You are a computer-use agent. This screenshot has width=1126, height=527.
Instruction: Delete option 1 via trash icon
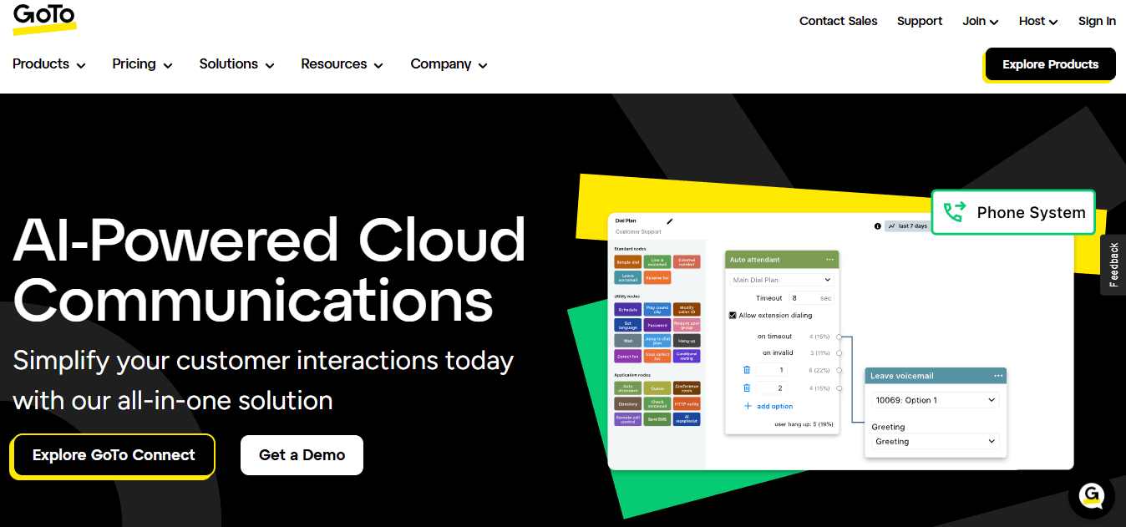coord(746,369)
